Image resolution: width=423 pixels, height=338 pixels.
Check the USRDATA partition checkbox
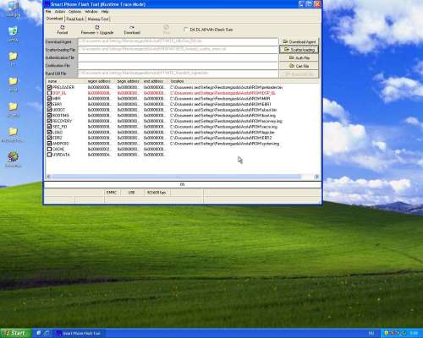pyautogui.click(x=49, y=155)
